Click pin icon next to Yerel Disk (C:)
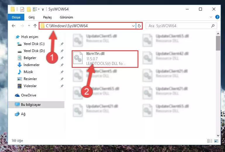225x152 pixels. pyautogui.click(x=62, y=44)
